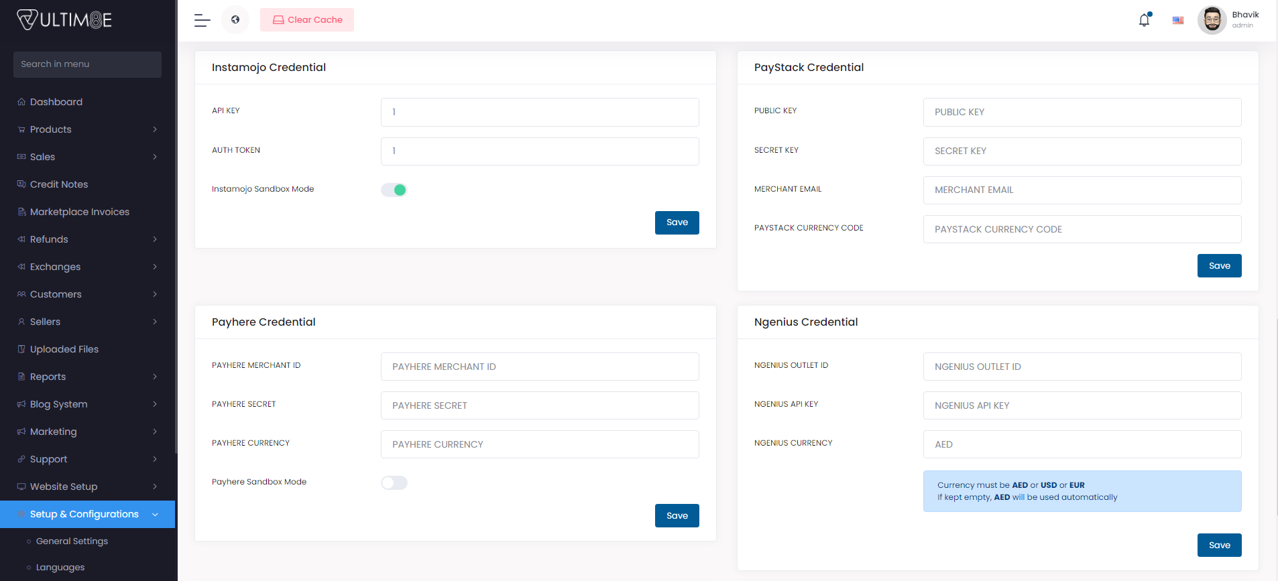Image resolution: width=1278 pixels, height=581 pixels.
Task: Click the NGENIUS OUTLET ID field
Action: 1082,367
